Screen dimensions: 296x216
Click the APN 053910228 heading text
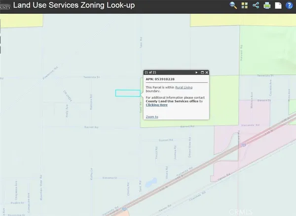coord(161,79)
